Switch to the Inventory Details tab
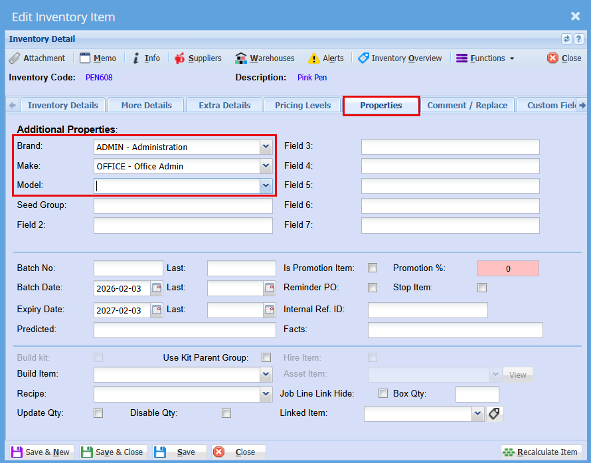 (x=63, y=105)
